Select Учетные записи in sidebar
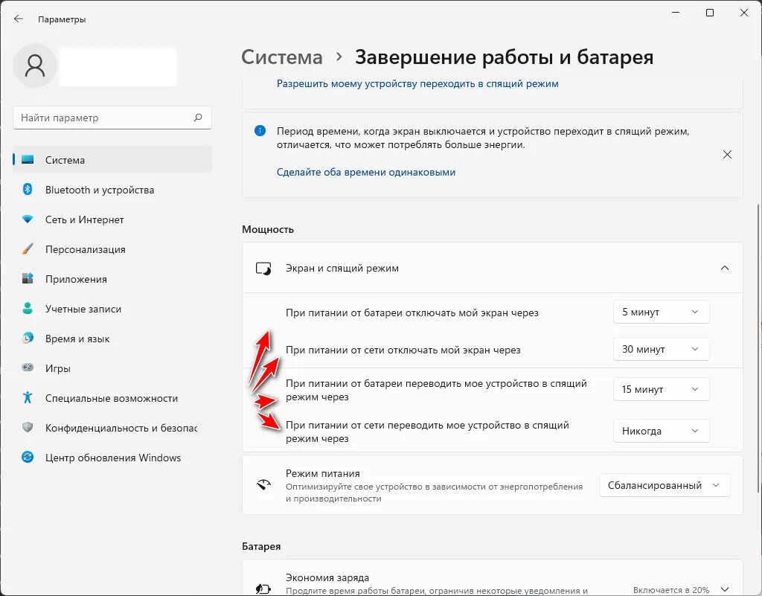This screenshot has width=762, height=596. 112,309
